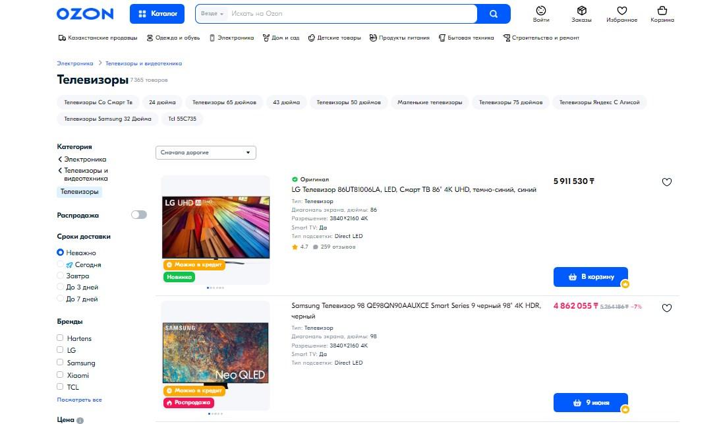Open Samsung Телевизор 98 QE98QN90AAUXCE title
This screenshot has height=424, width=719.
coord(417,311)
